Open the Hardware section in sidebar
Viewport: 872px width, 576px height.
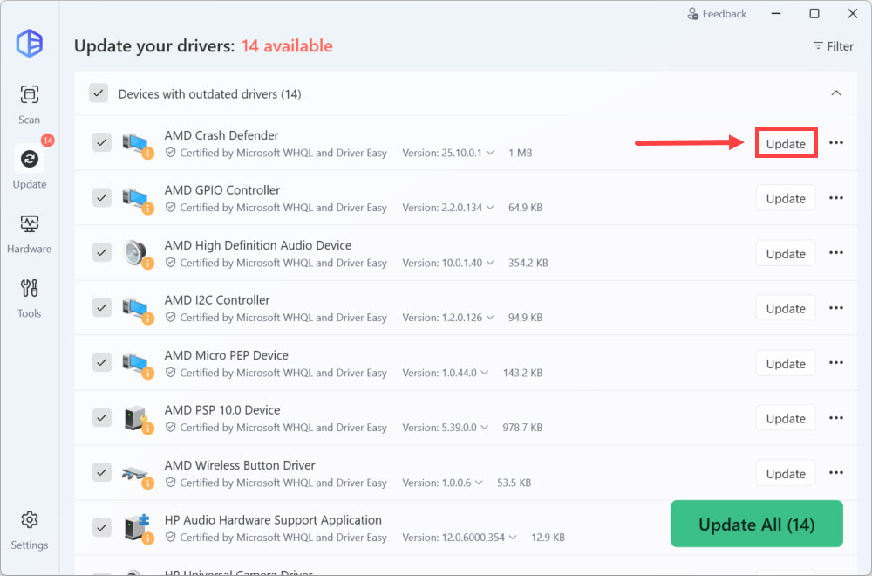(30, 232)
